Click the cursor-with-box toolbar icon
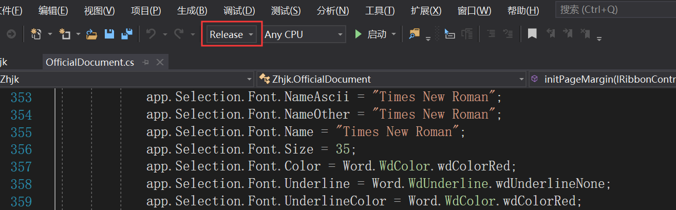 449,34
